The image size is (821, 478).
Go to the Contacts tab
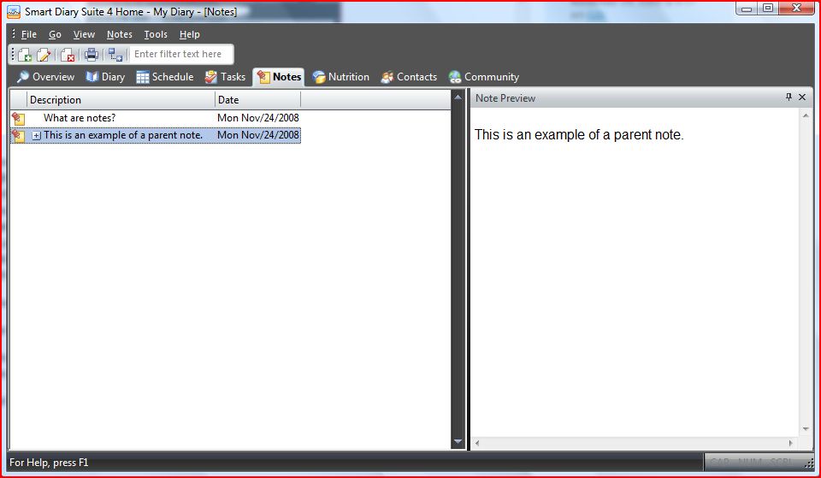click(409, 77)
